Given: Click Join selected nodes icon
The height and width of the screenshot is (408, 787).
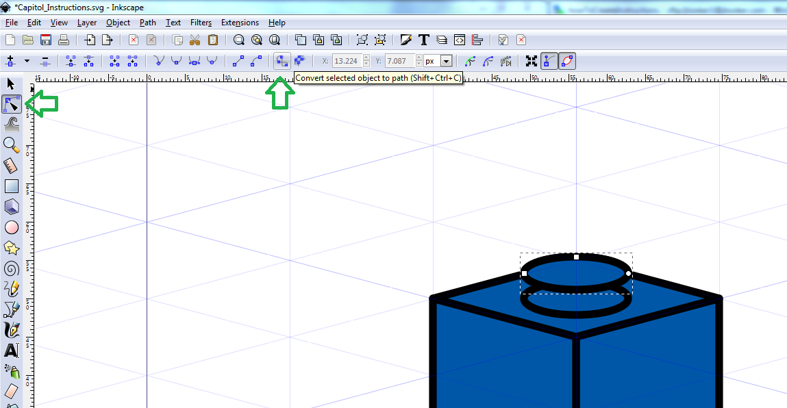Looking at the screenshot, I should coord(71,61).
